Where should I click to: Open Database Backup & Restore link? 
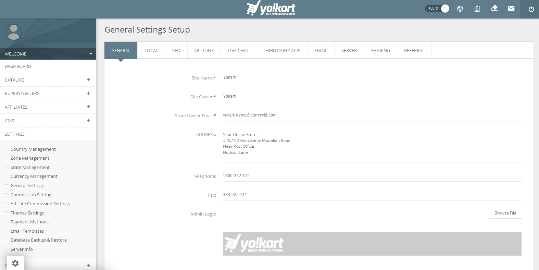[39, 240]
